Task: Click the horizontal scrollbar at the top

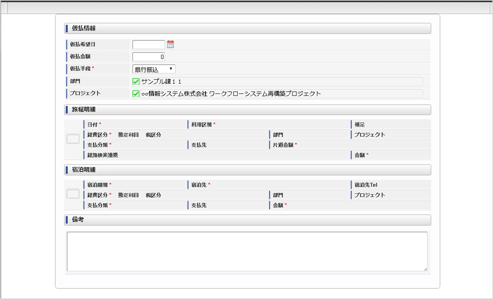Action: (246, 6)
